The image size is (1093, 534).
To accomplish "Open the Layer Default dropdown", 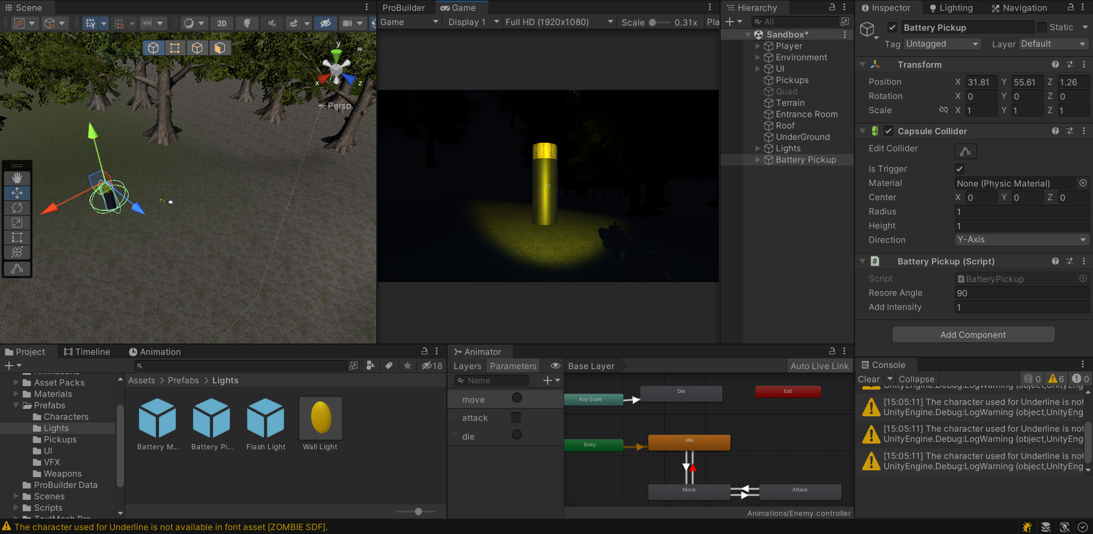I will [x=1053, y=44].
